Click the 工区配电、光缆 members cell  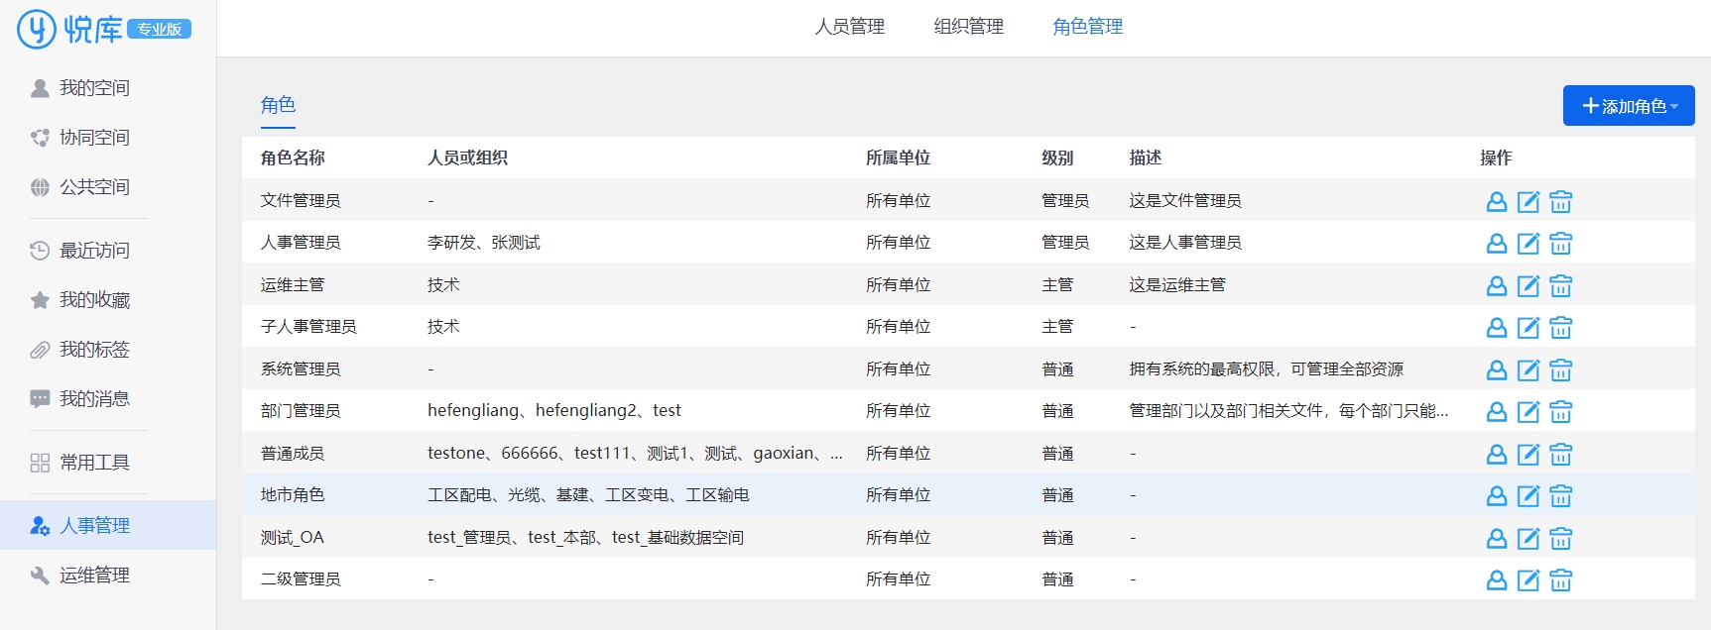588,494
